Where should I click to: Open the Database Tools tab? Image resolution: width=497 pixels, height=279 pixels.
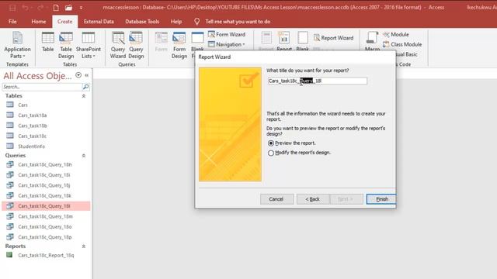pyautogui.click(x=142, y=22)
